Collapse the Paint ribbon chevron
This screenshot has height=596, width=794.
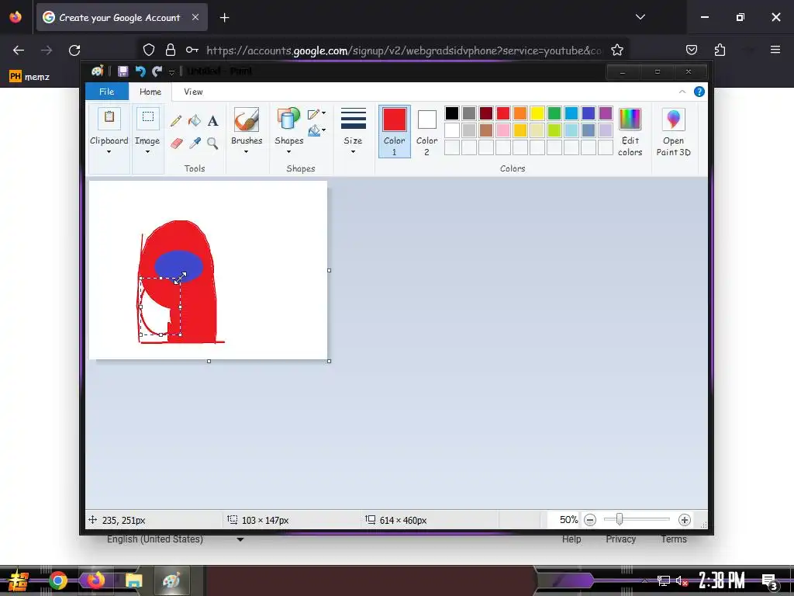click(x=682, y=92)
